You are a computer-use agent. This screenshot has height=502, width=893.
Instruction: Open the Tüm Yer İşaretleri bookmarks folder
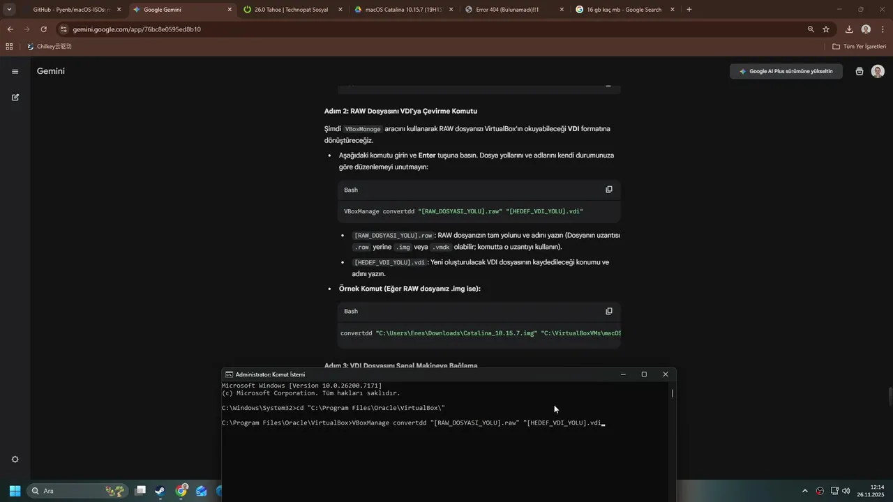click(859, 47)
